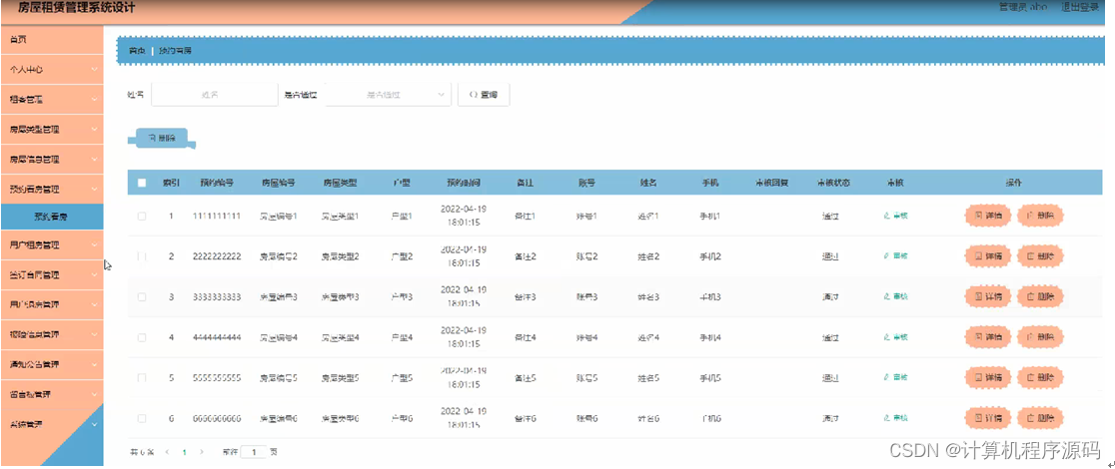The image size is (1115, 469).
Task: Check the checkbox for row 2
Action: click(x=142, y=256)
